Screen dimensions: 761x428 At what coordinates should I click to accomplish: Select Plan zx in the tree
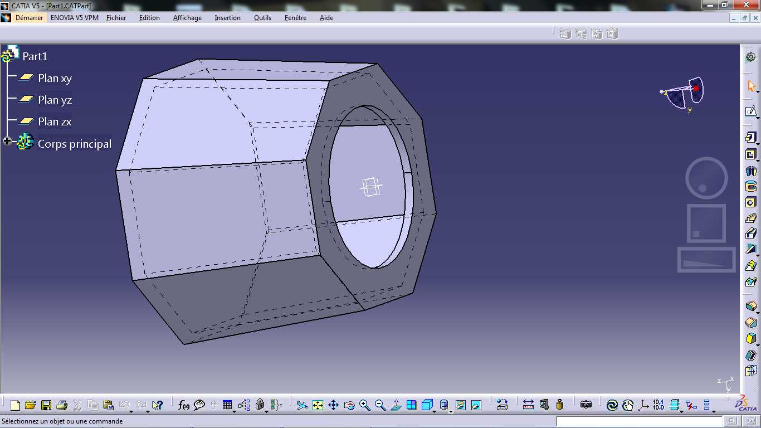pos(55,121)
